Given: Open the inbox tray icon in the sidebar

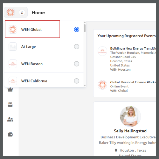Looking at the screenshot, I should 10,105.
